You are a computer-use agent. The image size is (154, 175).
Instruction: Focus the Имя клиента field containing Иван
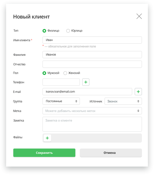click(92, 40)
